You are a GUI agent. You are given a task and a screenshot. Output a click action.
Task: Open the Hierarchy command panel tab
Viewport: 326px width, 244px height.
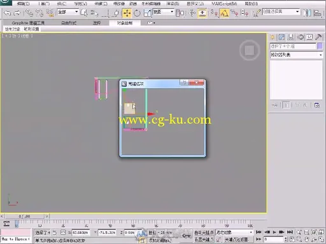coord(291,37)
